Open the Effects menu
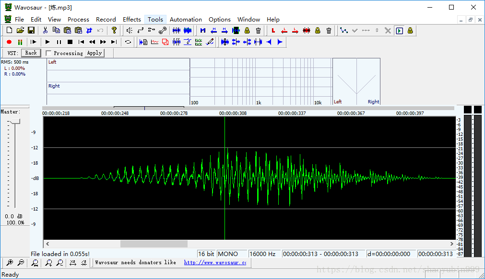485x279 pixels. (x=132, y=20)
